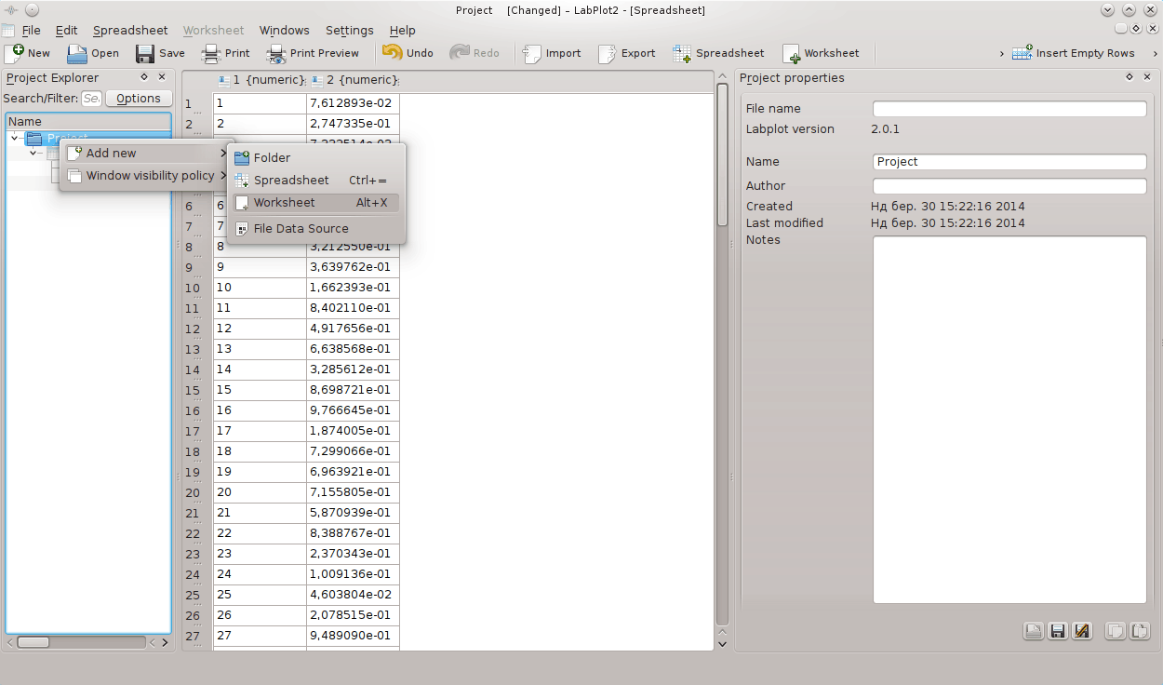Click the save icon in Project properties
This screenshot has height=685, width=1163.
point(1058,631)
